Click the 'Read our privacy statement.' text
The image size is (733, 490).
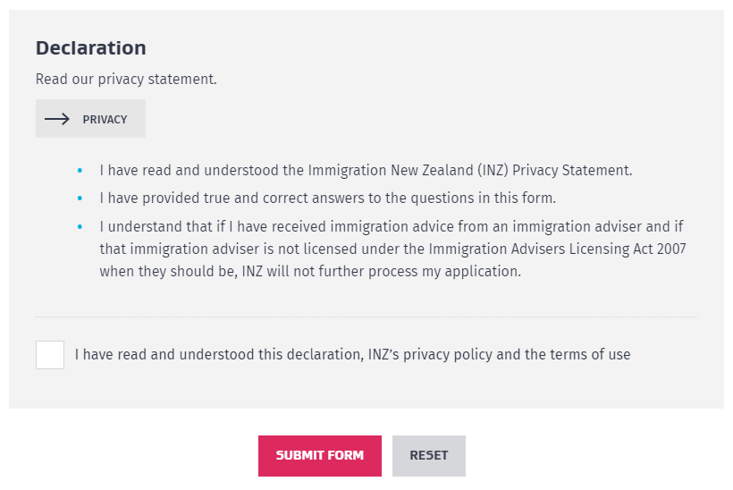126,79
